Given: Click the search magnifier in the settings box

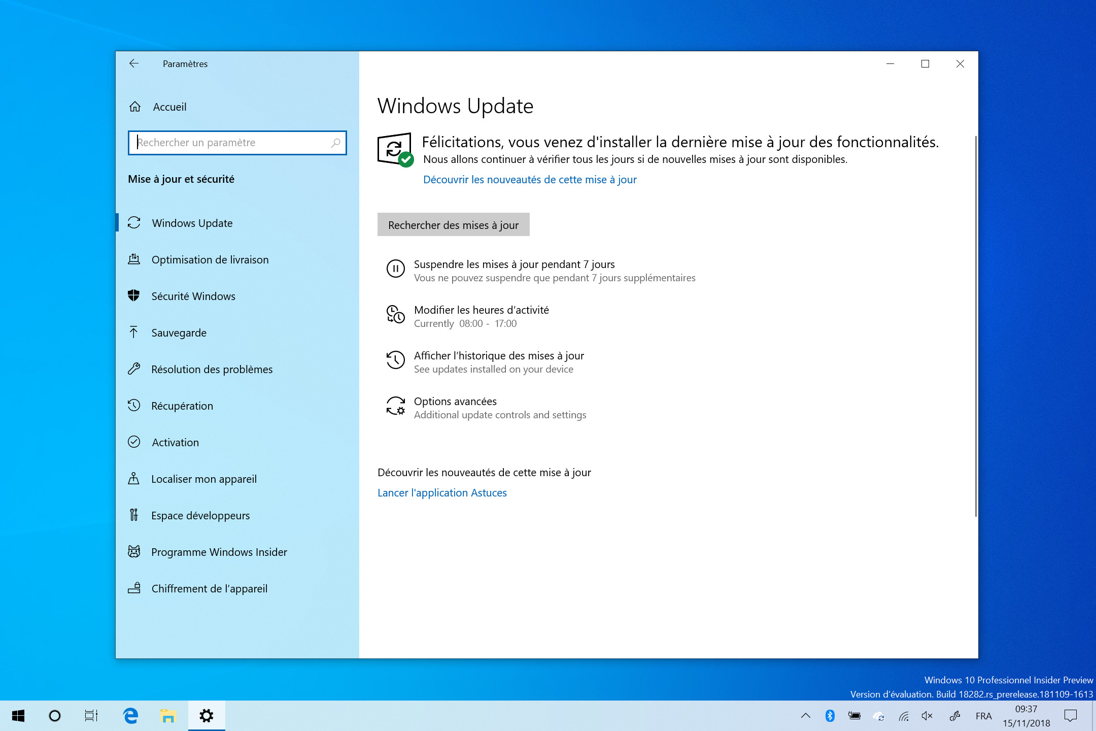Looking at the screenshot, I should pos(335,143).
